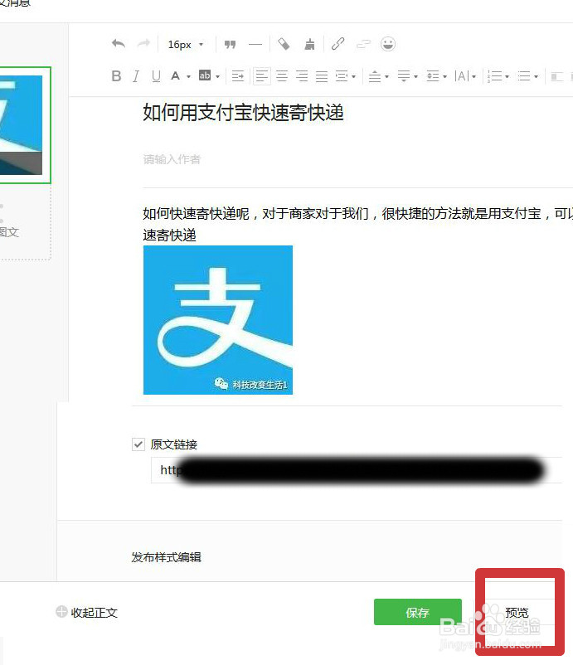Viewport: 573px width, 665px height.
Task: Clear formatting with the broom icon
Action: tap(309, 44)
